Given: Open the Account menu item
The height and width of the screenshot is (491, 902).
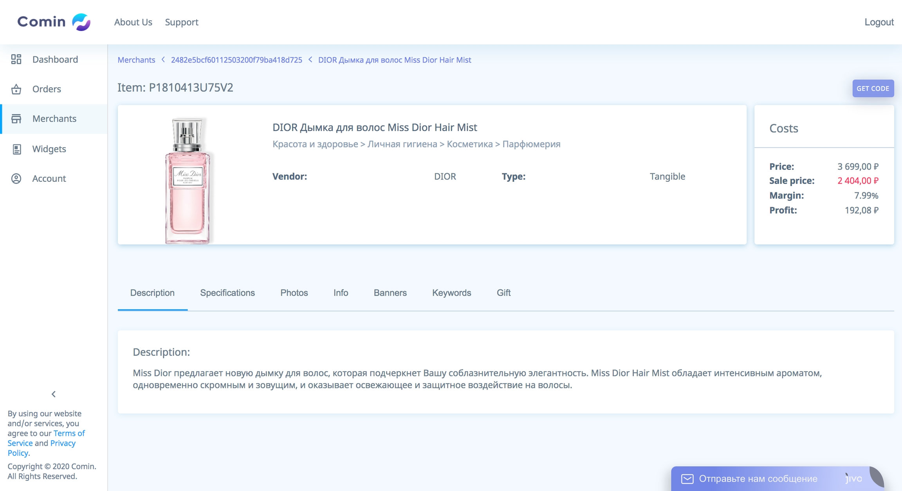Looking at the screenshot, I should [54, 179].
